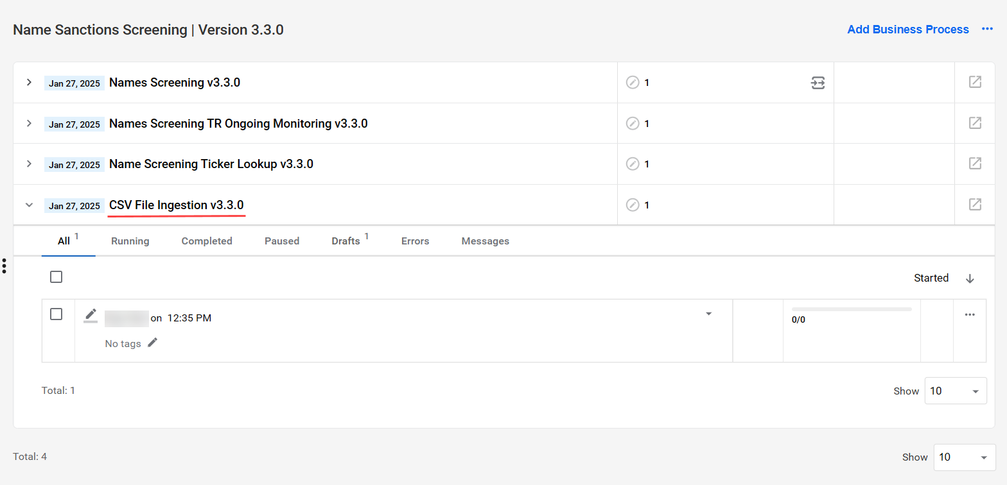1007x485 pixels.
Task: Open Names Screening TR Ongoing Monitoring external link icon
Action: tap(975, 123)
